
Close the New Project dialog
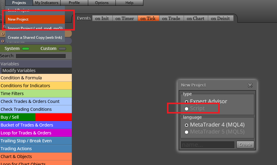[250, 85]
